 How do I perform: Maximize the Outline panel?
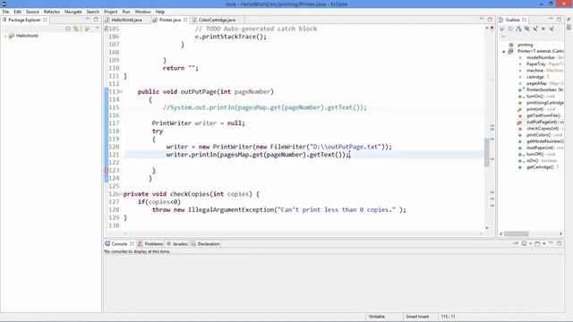559,20
